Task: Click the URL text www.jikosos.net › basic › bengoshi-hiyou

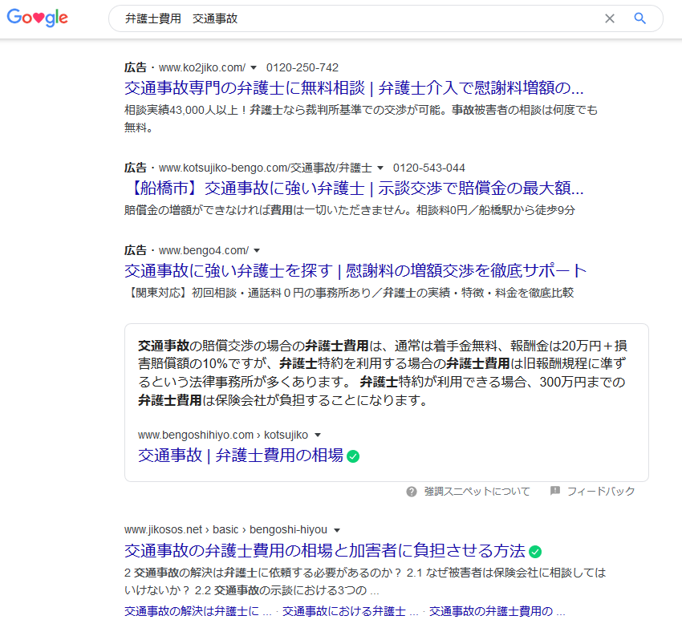Action: [x=225, y=530]
